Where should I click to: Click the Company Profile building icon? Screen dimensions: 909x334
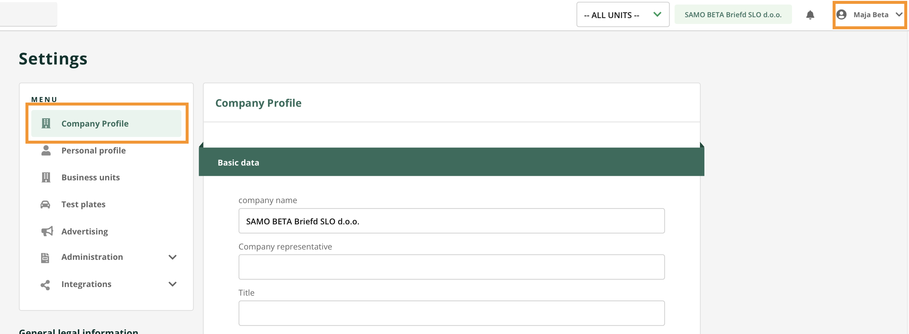tap(46, 123)
